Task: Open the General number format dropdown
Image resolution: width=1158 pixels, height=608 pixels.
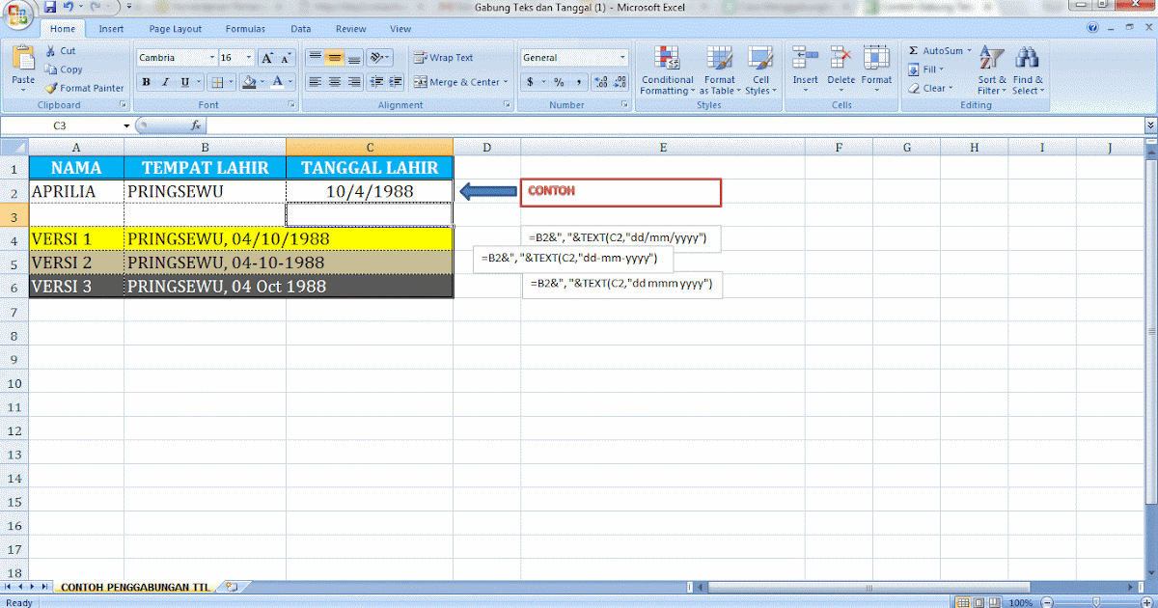Action: (622, 58)
